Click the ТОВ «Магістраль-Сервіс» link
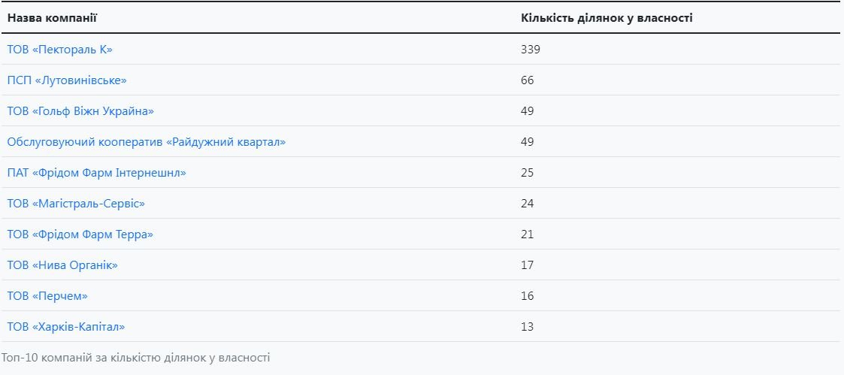Viewport: 844px width, 375px height. 76,204
